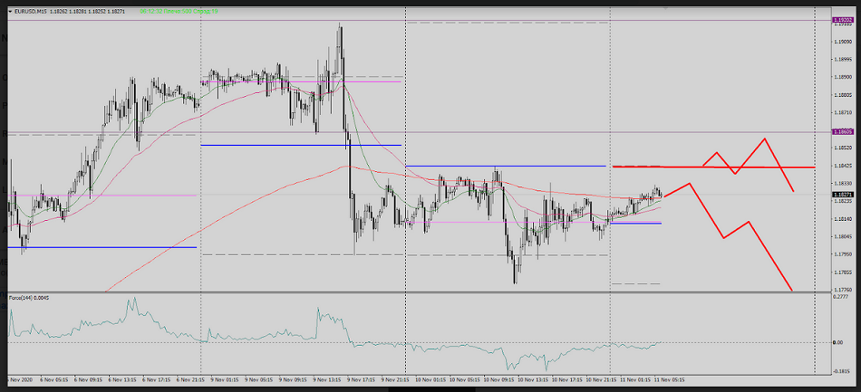Click the EURUSD,M15 chart title text
The image size is (861, 392).
tap(32, 13)
